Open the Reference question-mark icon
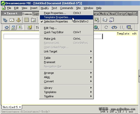 click(x=114, y=27)
